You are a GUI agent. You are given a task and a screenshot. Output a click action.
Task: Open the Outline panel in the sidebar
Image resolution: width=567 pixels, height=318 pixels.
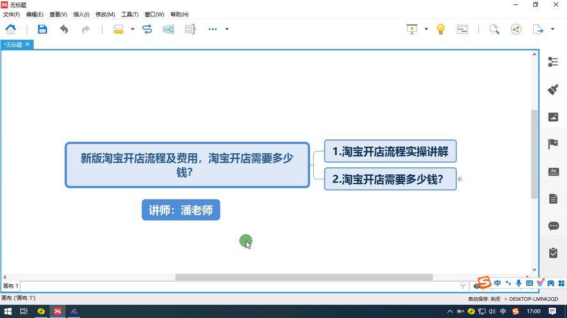pyautogui.click(x=553, y=62)
